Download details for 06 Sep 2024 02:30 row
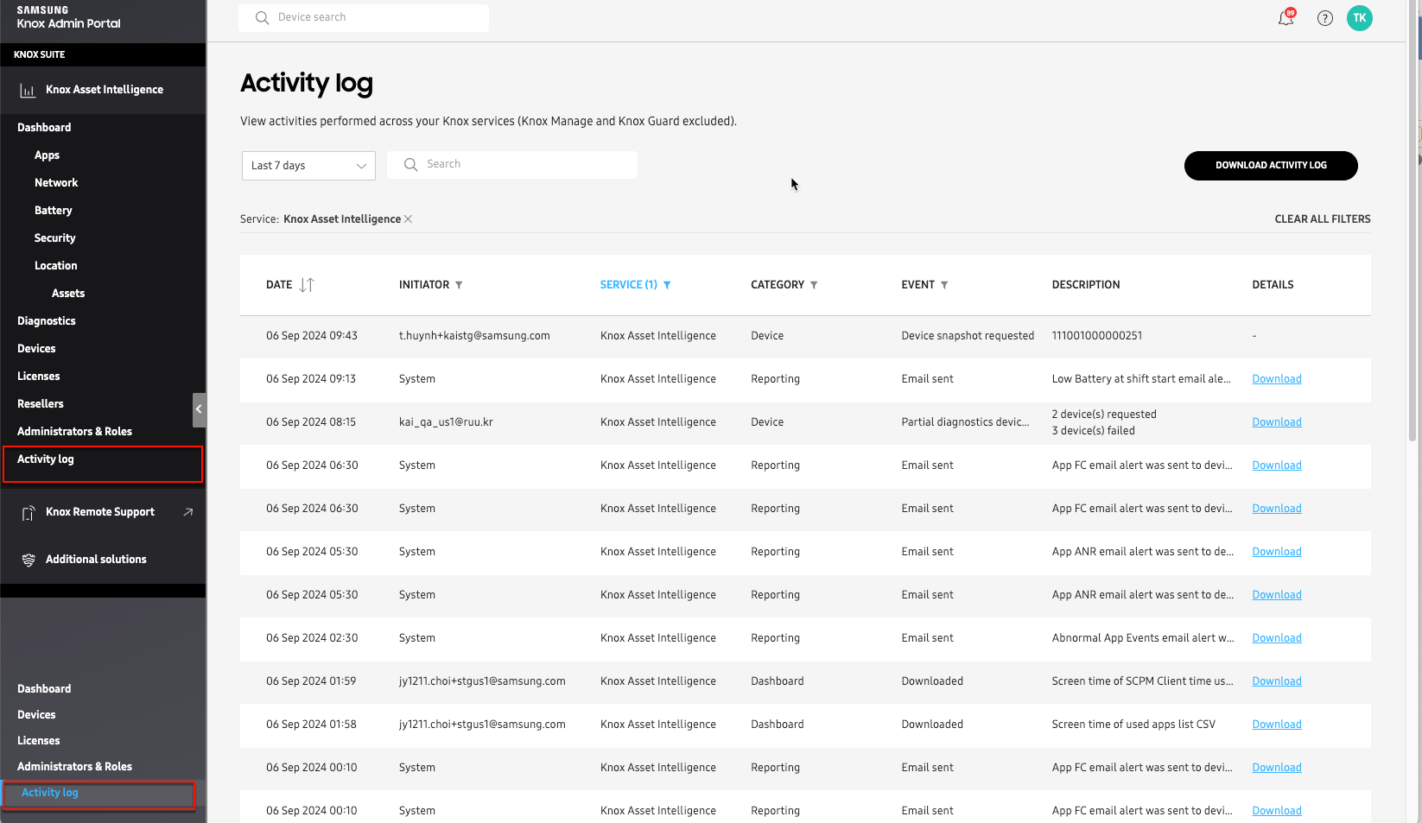The image size is (1422, 823). tap(1276, 638)
